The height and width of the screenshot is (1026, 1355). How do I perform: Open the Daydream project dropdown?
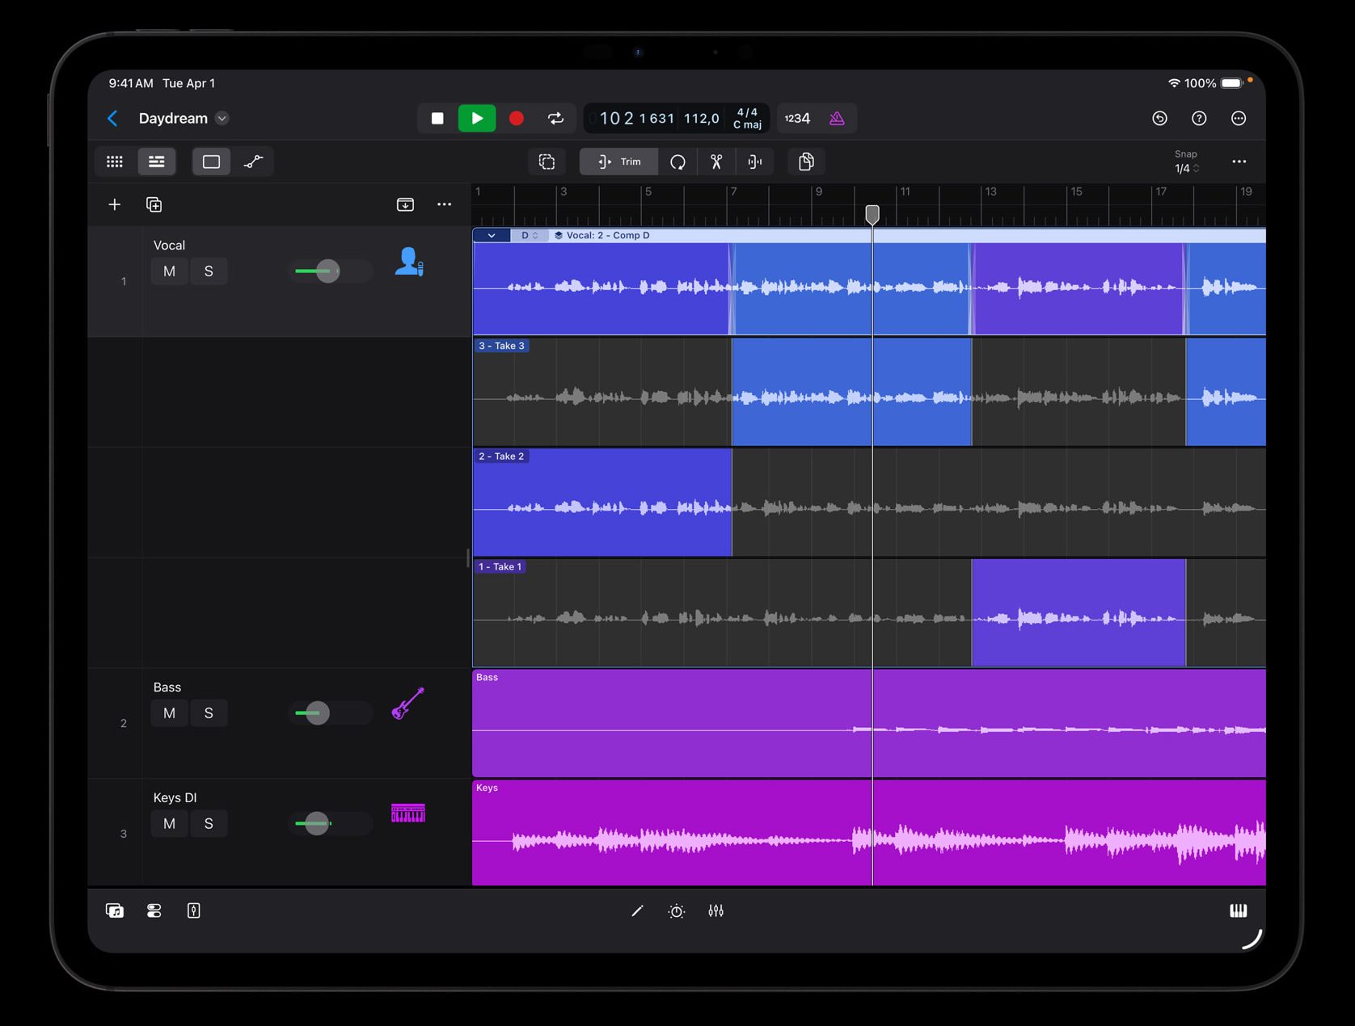coord(222,118)
